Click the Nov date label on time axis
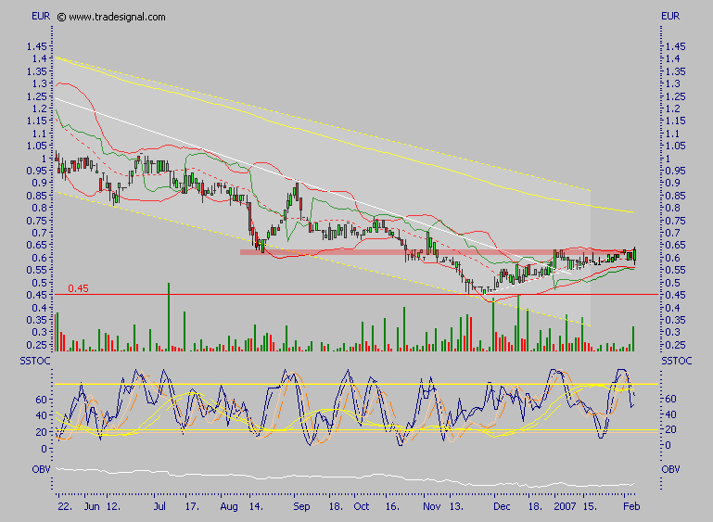 431,508
